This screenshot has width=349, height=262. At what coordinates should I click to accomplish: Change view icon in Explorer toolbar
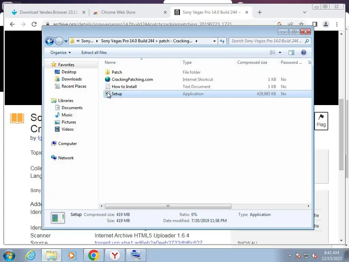(273, 53)
